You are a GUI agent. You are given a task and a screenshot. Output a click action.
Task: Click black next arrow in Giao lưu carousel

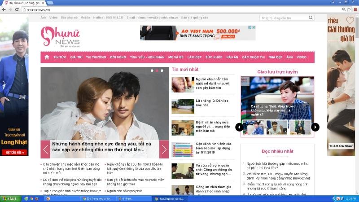pyautogui.click(x=315, y=127)
